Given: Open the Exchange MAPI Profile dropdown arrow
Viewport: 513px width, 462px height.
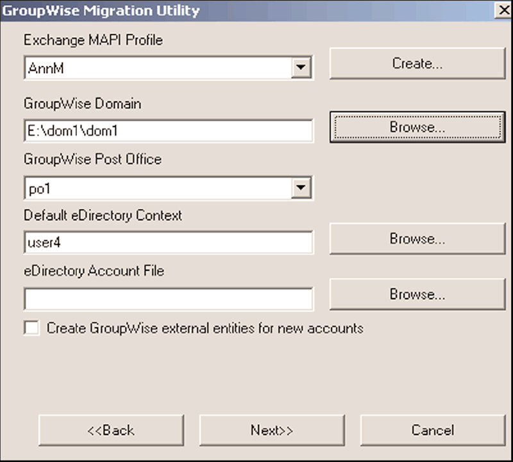Looking at the screenshot, I should [301, 67].
